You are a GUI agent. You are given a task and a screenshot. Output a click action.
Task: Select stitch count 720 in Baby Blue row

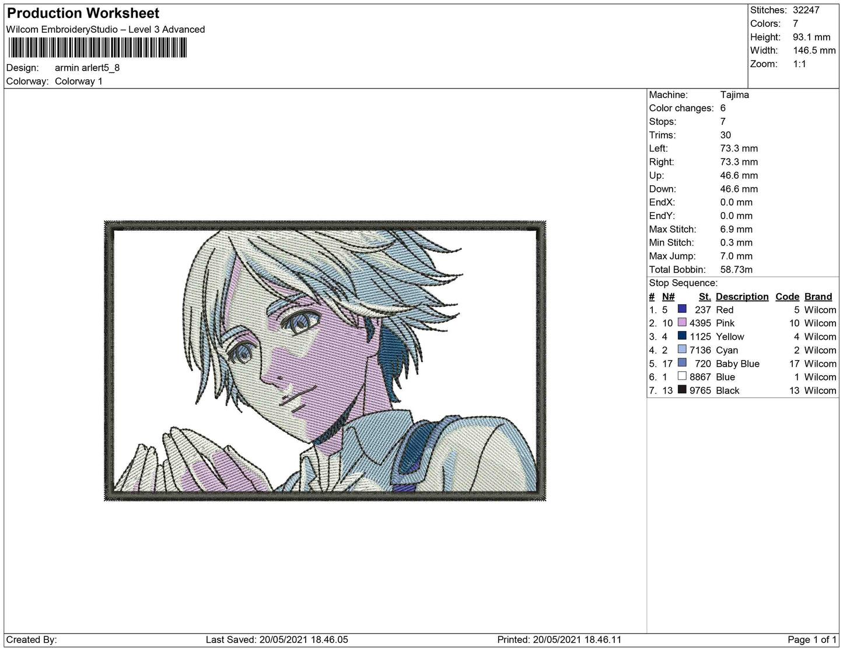[x=703, y=363]
